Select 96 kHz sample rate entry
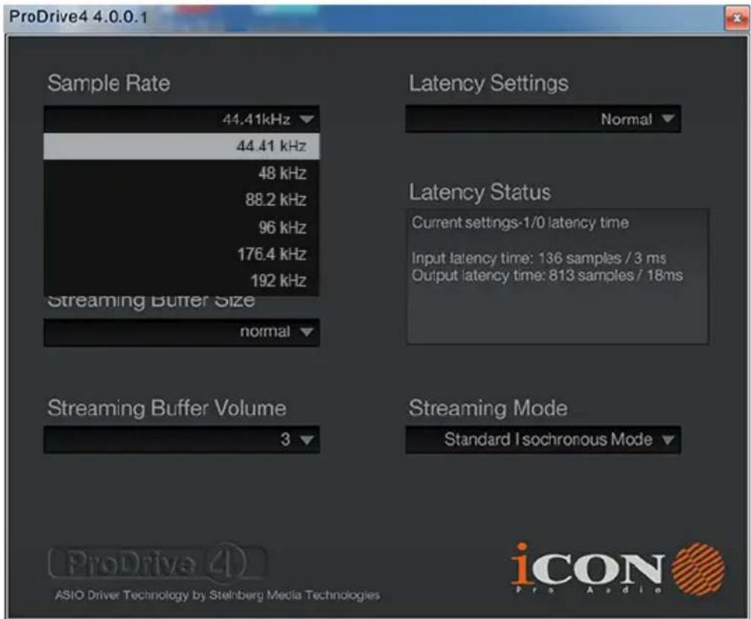751x619 pixels. [x=182, y=227]
